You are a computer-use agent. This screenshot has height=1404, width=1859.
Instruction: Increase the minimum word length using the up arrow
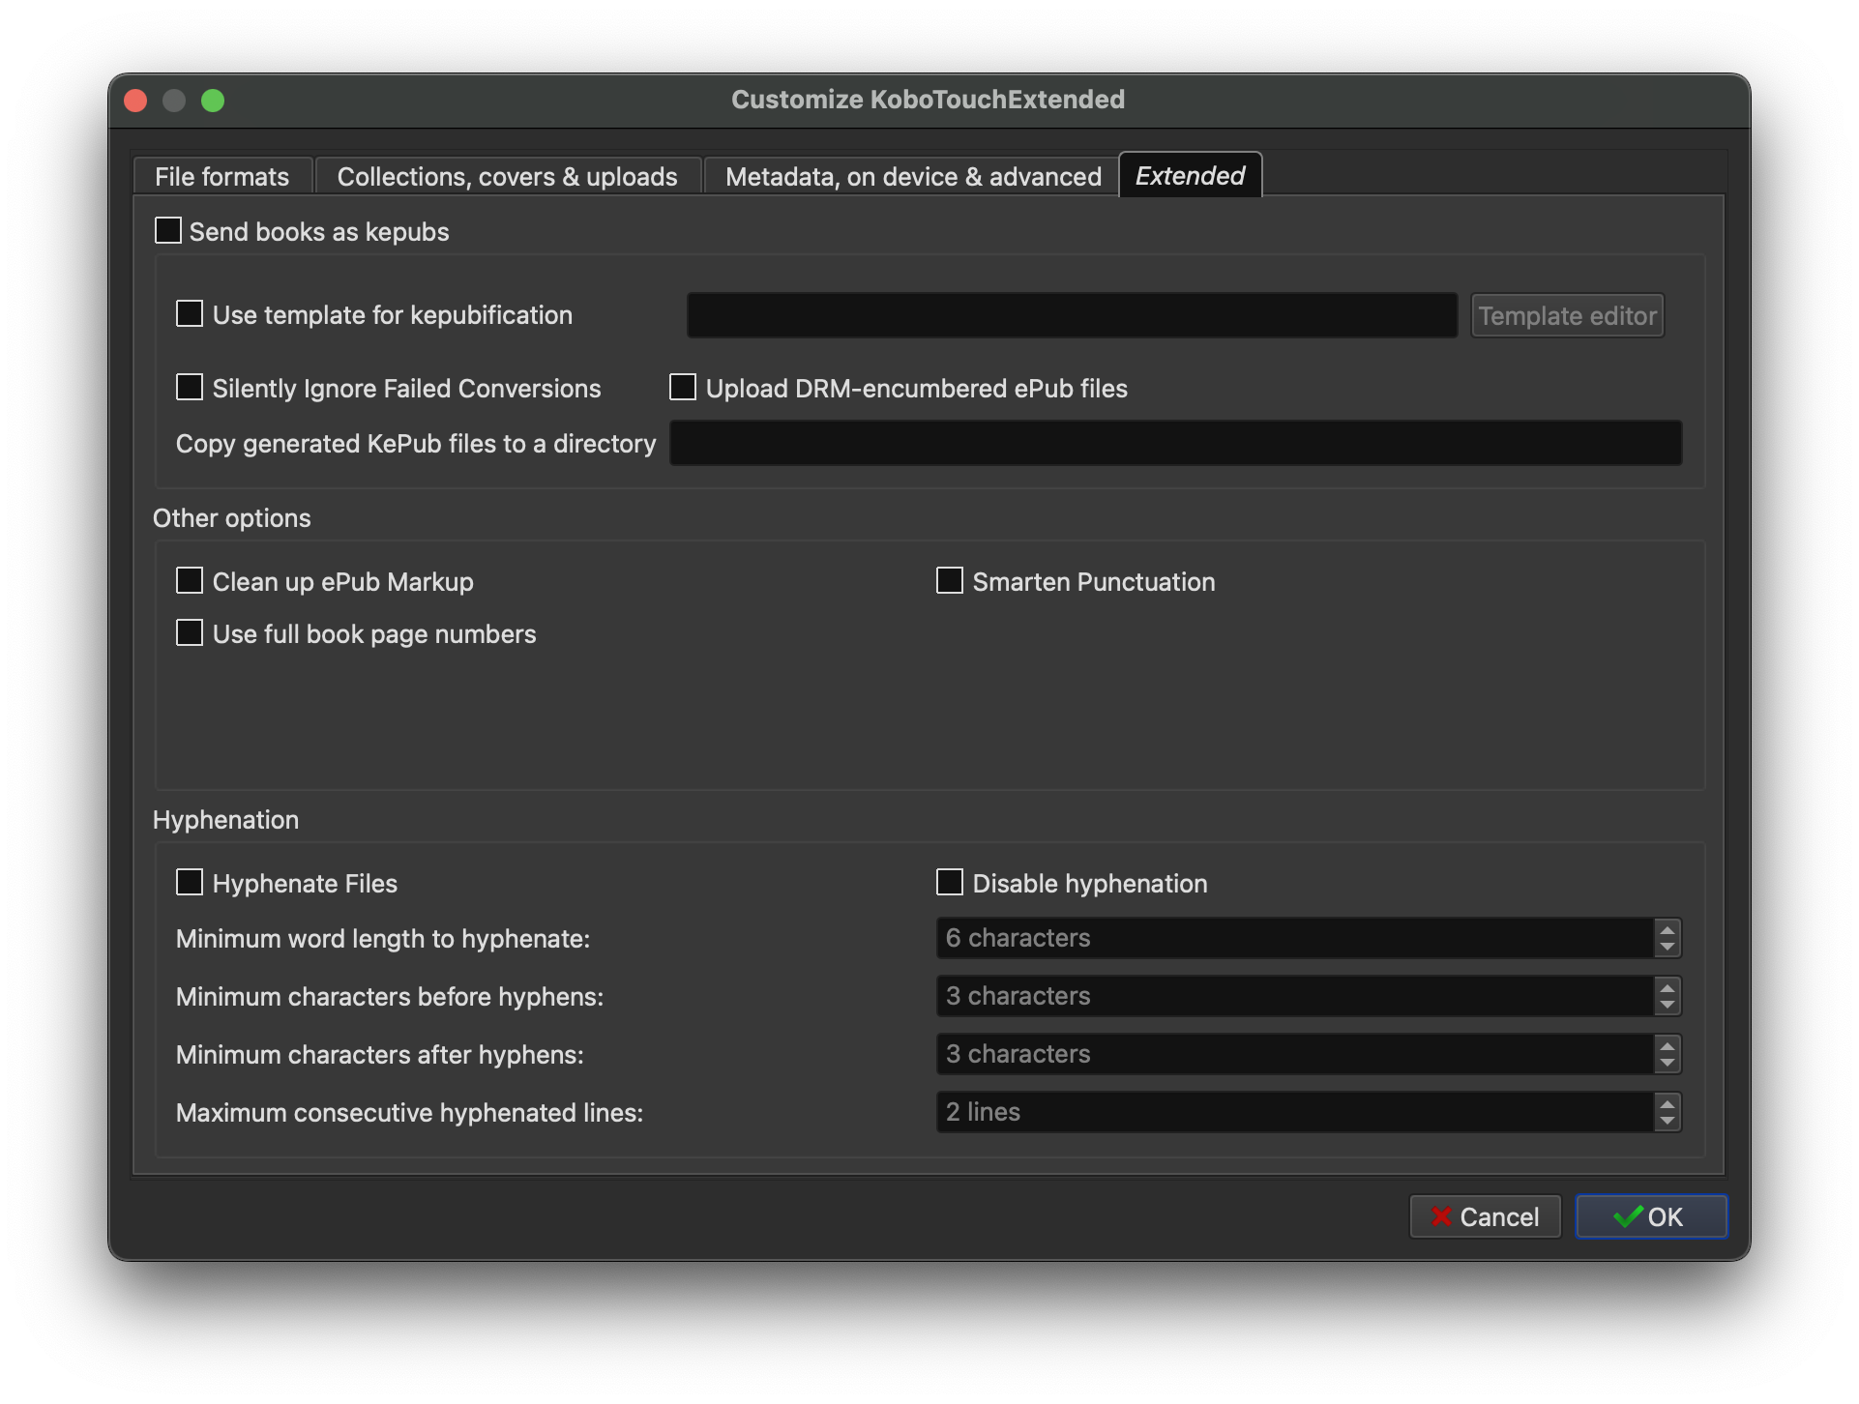pos(1667,929)
